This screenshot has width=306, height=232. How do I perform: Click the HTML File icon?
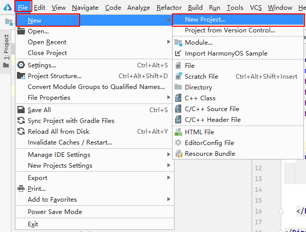click(x=178, y=132)
